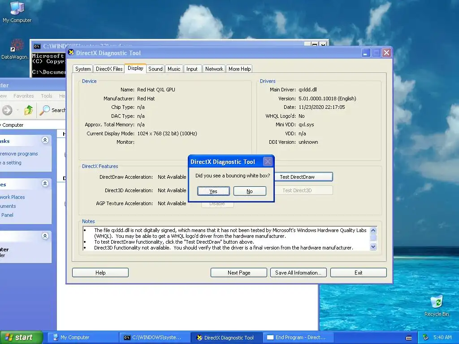This screenshot has height=344, width=459.
Task: Click driver name 'qxldd.dll'
Action: point(307,90)
